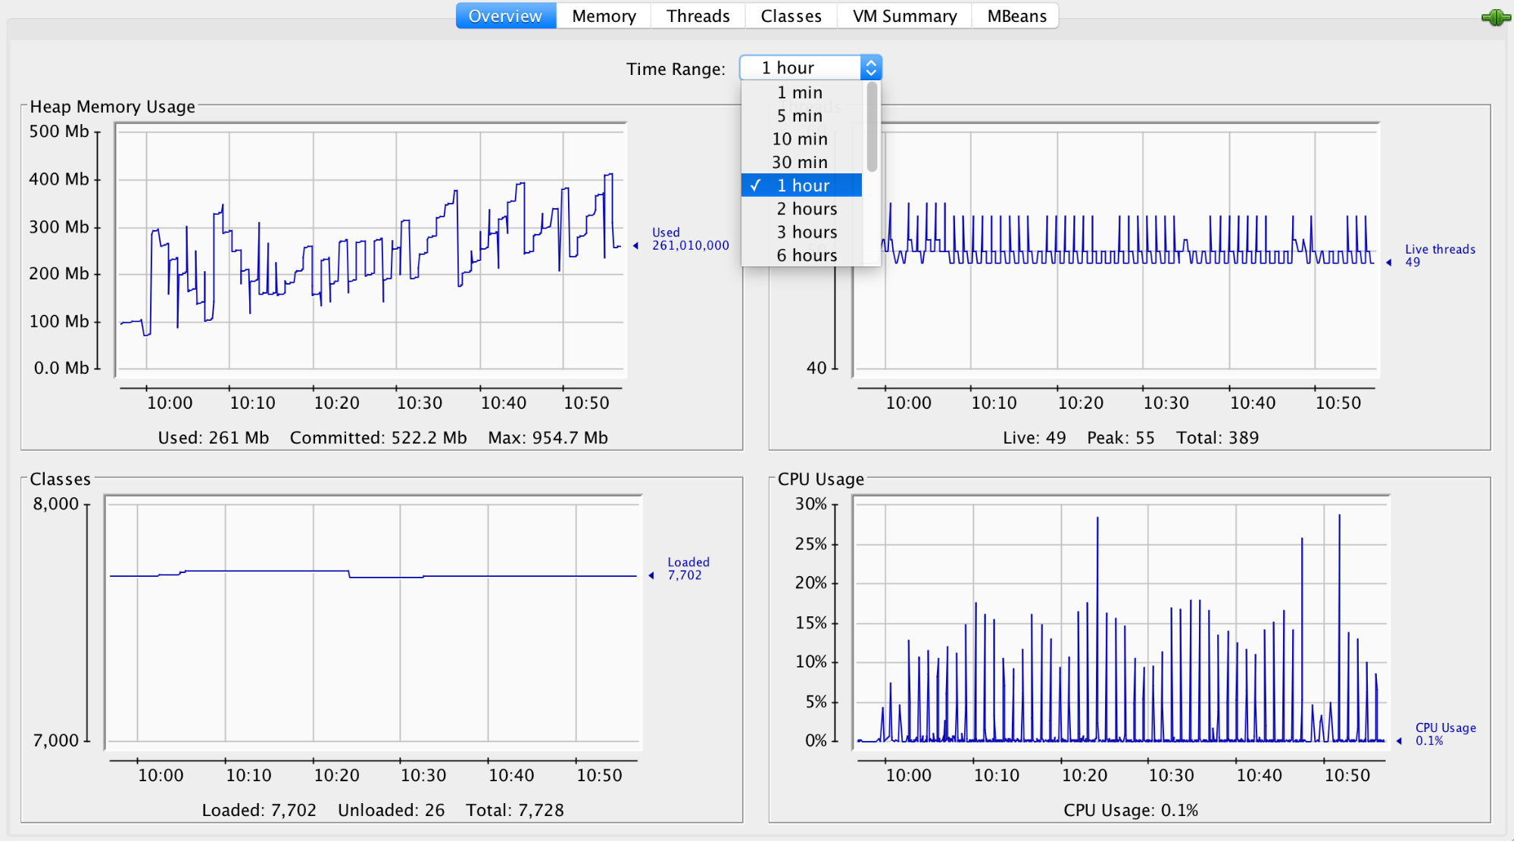Open the MBeans tab
1514x841 pixels.
tap(1015, 15)
